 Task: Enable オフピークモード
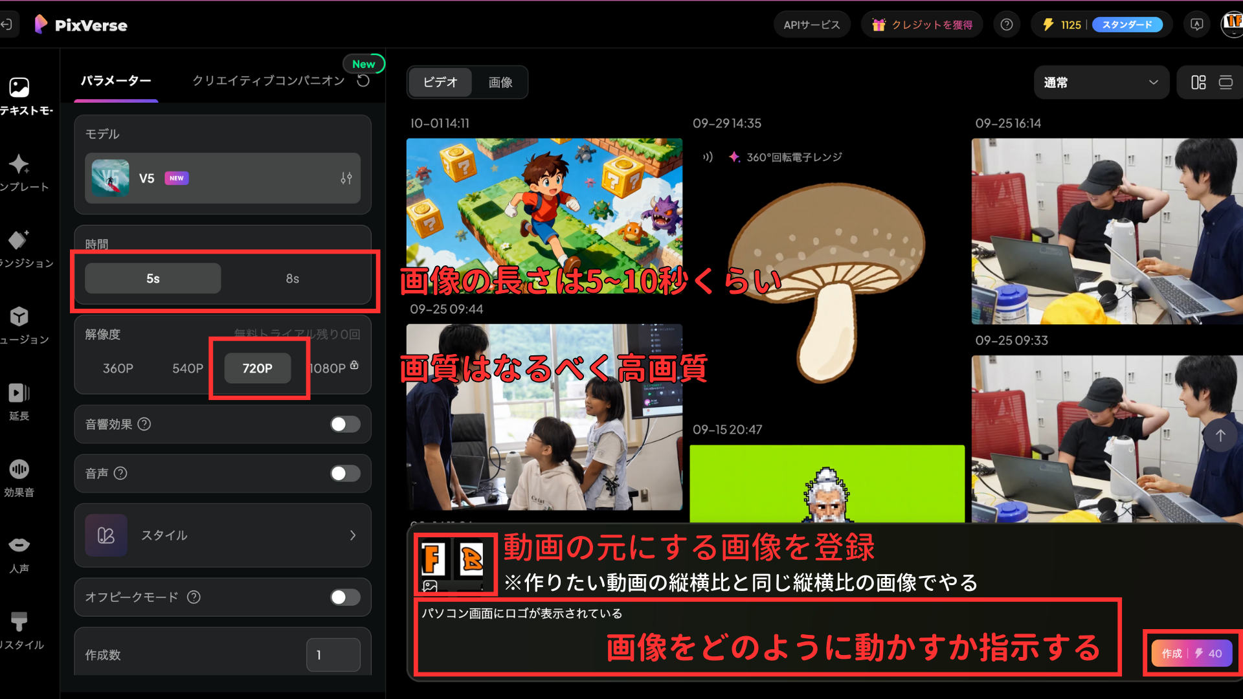tap(345, 597)
